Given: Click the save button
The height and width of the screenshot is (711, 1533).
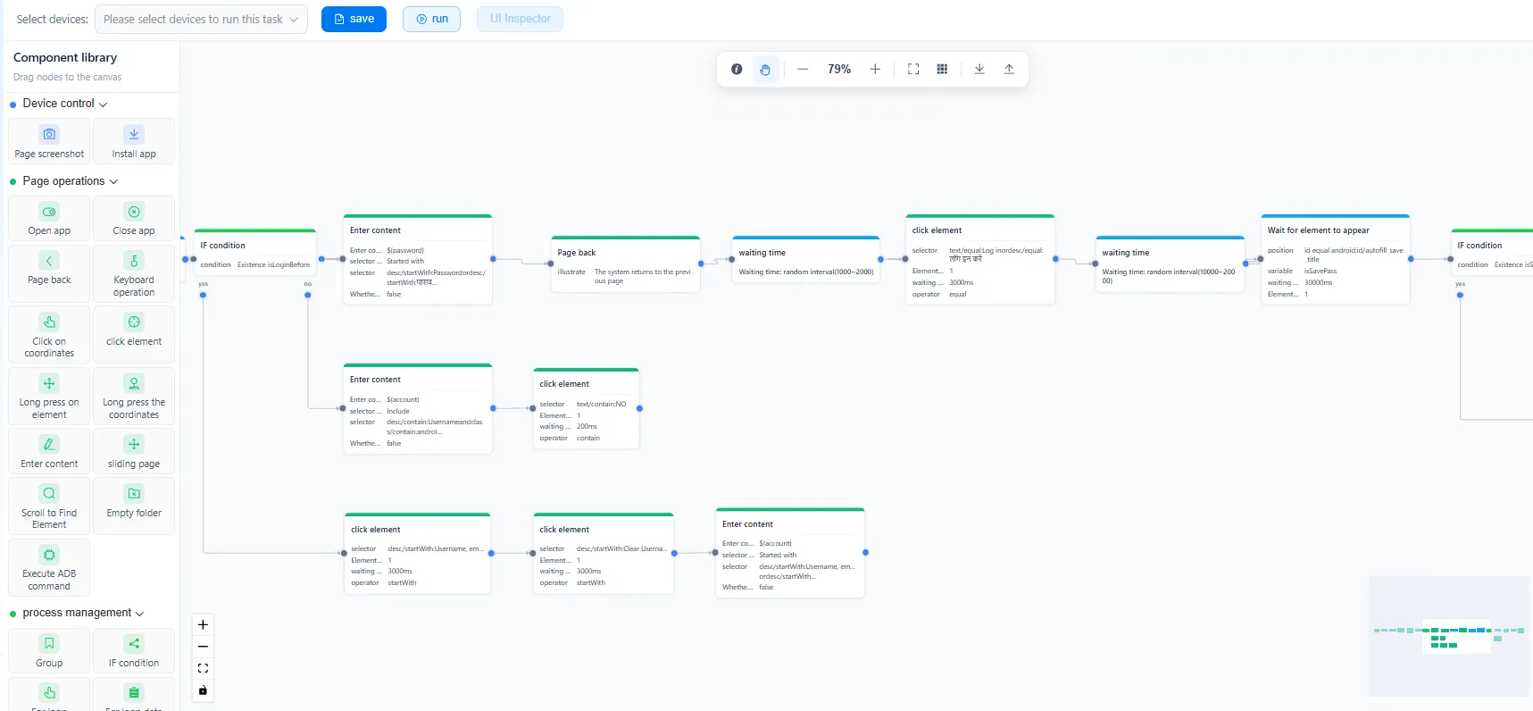Looking at the screenshot, I should point(354,19).
